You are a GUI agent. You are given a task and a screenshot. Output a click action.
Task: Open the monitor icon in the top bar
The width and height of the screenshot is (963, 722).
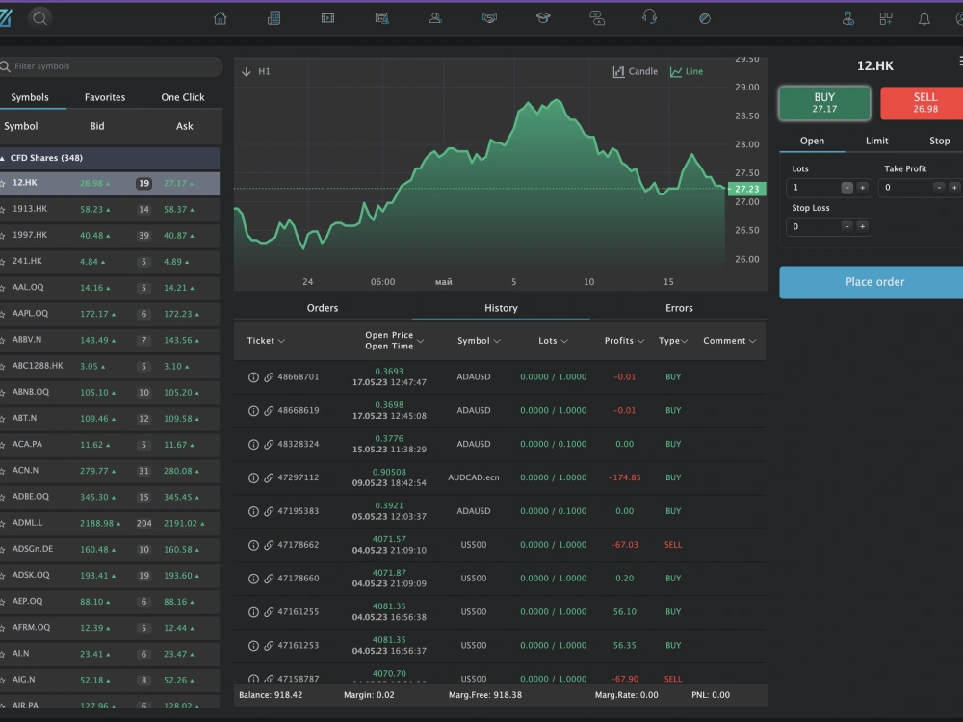pyautogui.click(x=382, y=18)
